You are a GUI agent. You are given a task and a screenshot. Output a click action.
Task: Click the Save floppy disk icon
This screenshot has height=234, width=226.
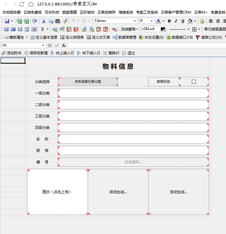[6, 21]
